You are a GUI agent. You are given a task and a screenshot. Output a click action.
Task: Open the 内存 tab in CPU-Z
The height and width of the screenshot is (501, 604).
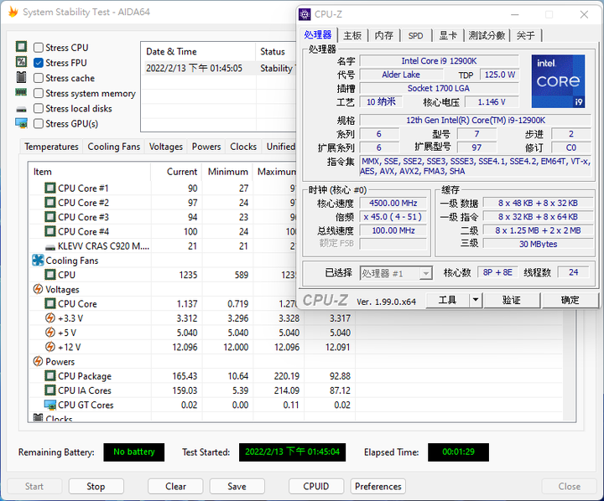383,35
